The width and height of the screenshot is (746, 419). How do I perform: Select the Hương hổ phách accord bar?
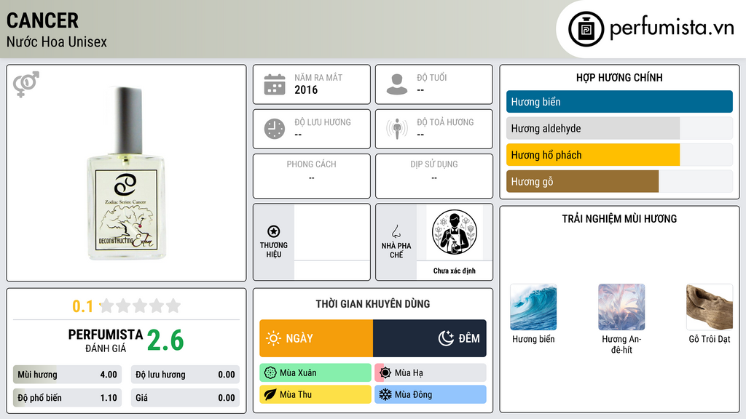[x=619, y=155]
